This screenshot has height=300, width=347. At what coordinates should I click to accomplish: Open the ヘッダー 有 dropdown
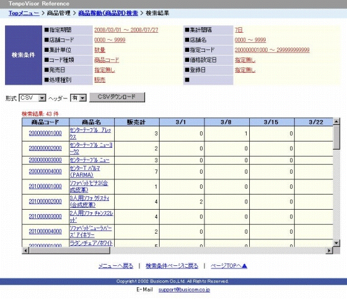(78, 98)
